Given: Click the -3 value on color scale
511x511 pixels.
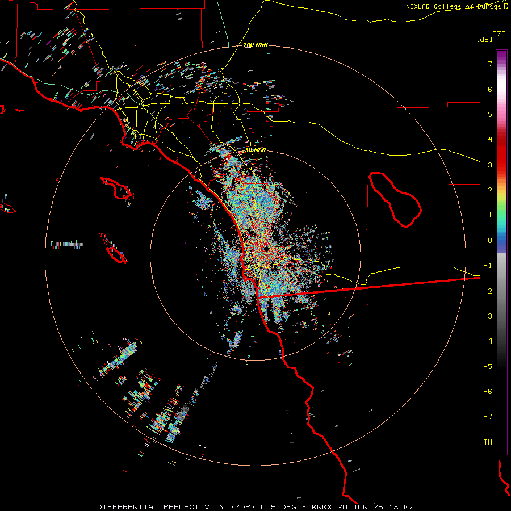Looking at the screenshot, I should (x=488, y=316).
